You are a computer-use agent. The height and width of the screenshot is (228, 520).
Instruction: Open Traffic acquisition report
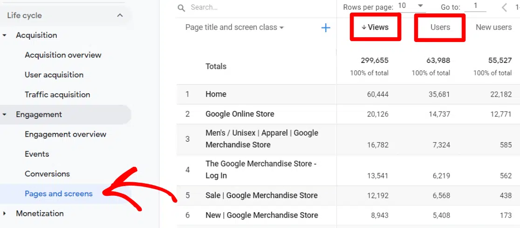click(x=57, y=95)
